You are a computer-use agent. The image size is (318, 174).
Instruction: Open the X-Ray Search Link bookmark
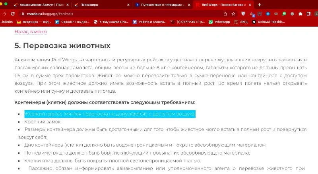click(111, 22)
